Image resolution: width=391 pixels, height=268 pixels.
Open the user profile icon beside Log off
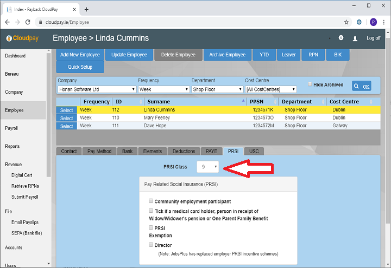pyautogui.click(x=355, y=38)
